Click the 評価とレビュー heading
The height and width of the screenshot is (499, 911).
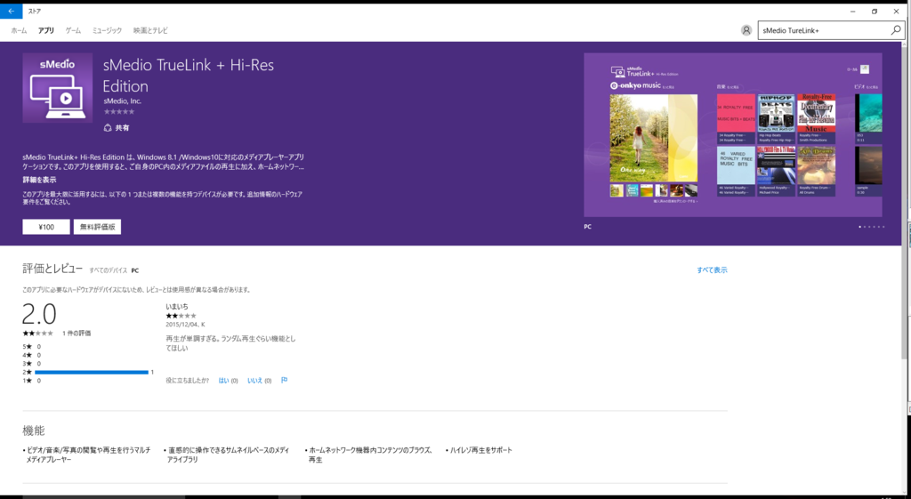click(52, 269)
